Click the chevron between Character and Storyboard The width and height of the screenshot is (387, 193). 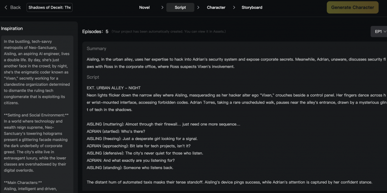(x=234, y=8)
